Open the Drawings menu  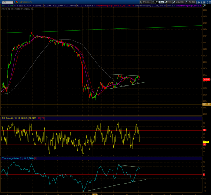pos(178,2)
